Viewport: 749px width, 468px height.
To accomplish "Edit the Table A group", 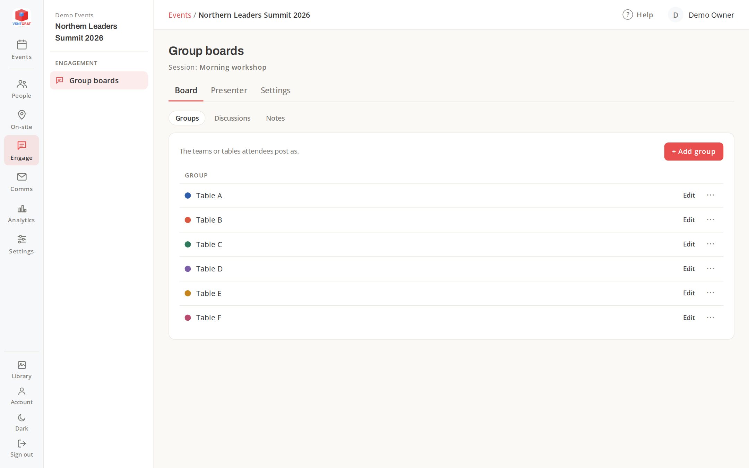I will pyautogui.click(x=689, y=195).
